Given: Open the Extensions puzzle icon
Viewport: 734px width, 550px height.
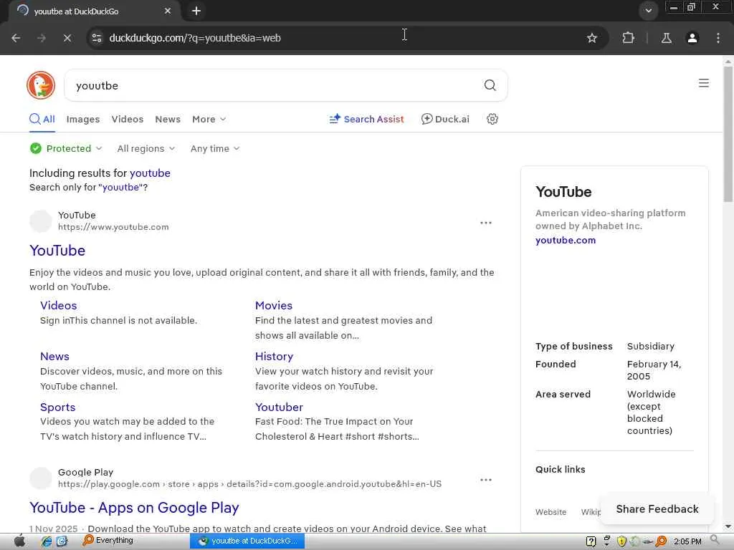Looking at the screenshot, I should click(x=628, y=38).
